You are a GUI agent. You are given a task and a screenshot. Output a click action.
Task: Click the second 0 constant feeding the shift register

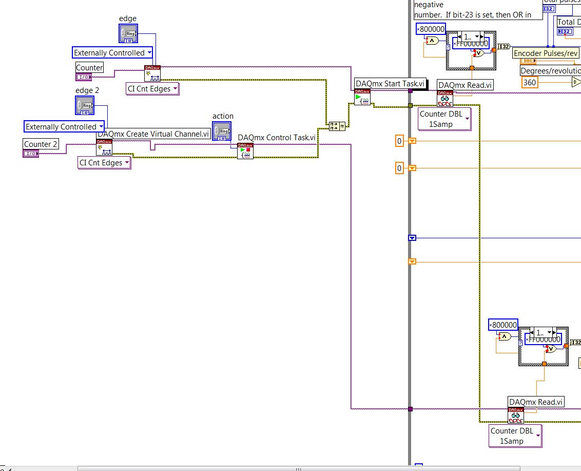[399, 168]
